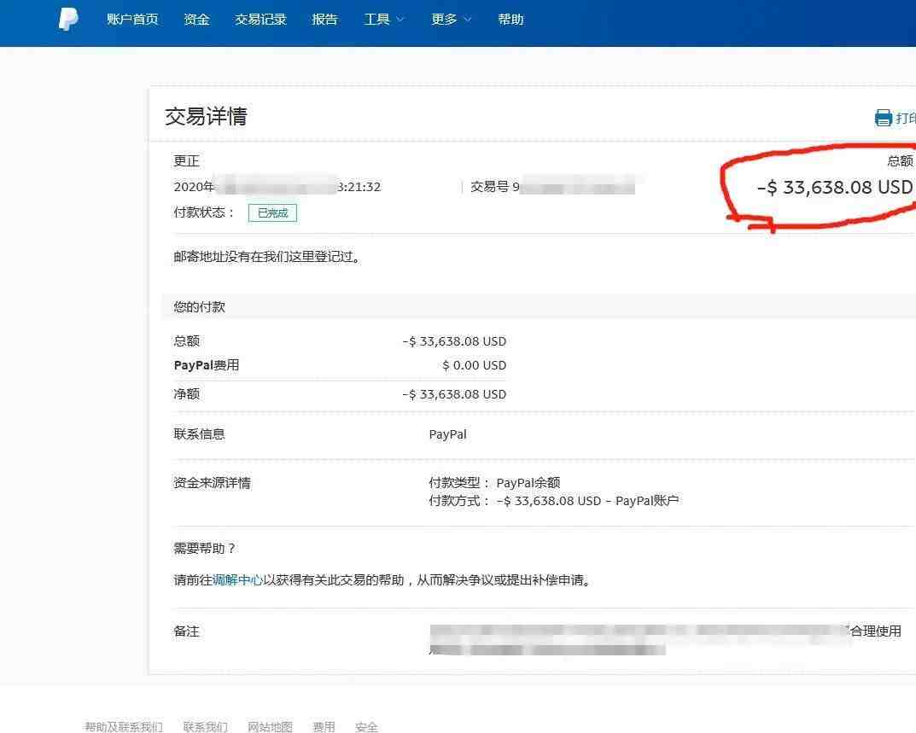This screenshot has width=916, height=733.
Task: Select the top-right total -$ 33,638.08 USD
Action: click(835, 187)
